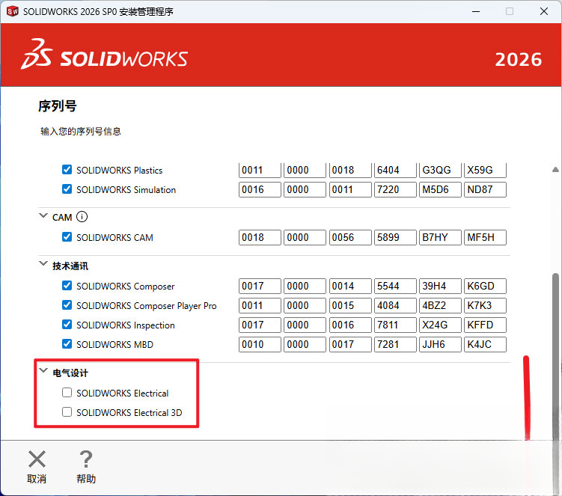Click the SOLIDWORKS Electrical 3D label

tap(129, 412)
